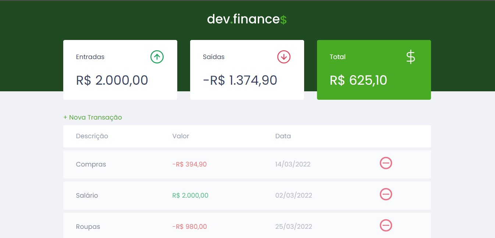Select the Compras description cell
This screenshot has height=238, width=495.
91,164
